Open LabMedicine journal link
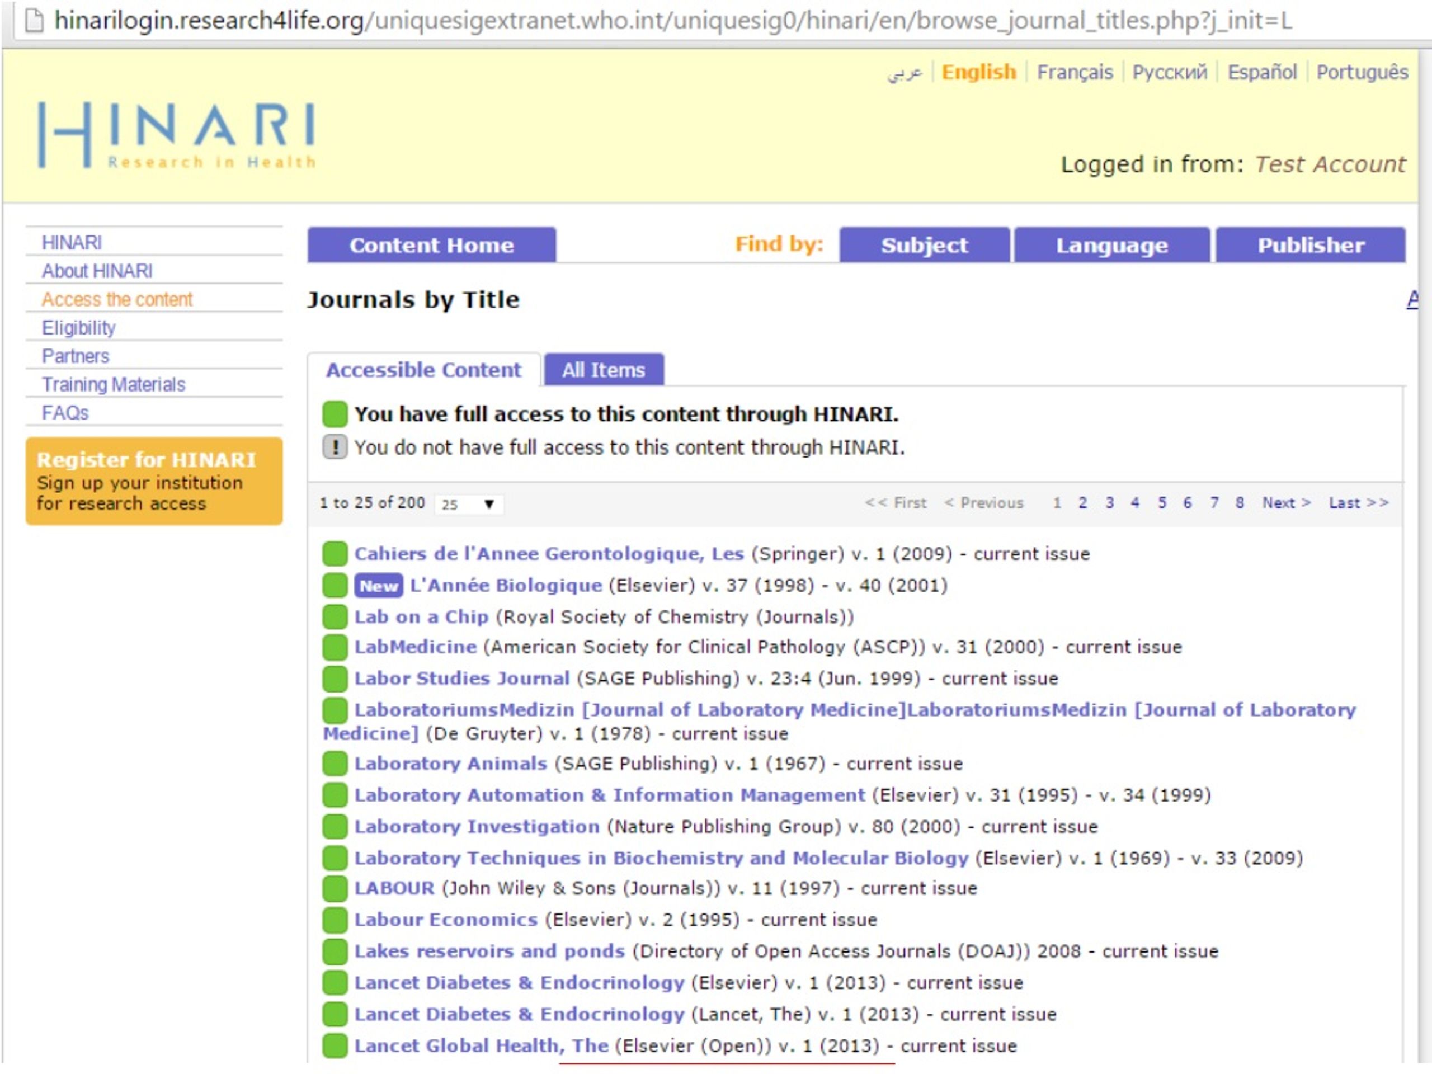The height and width of the screenshot is (1074, 1432). coord(415,647)
